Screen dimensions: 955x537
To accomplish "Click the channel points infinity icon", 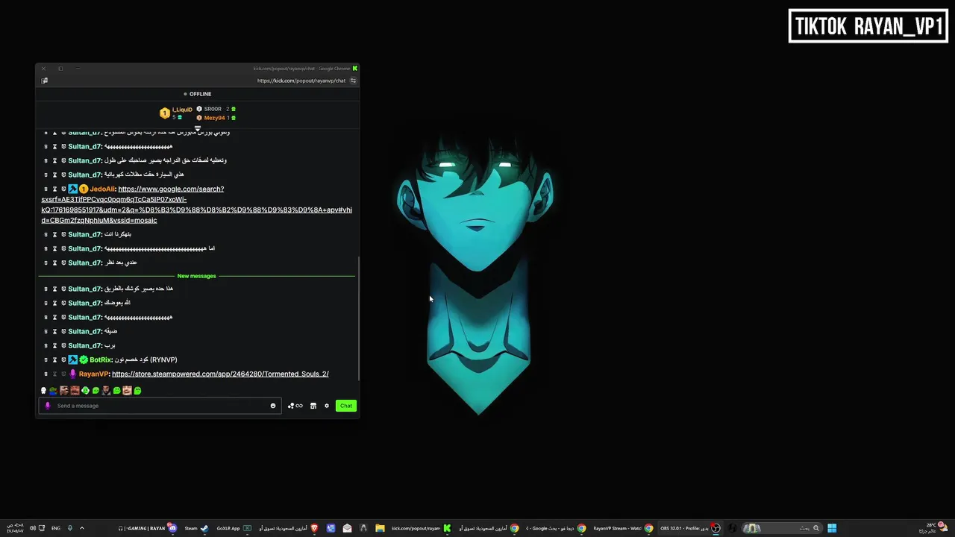I will (x=298, y=406).
